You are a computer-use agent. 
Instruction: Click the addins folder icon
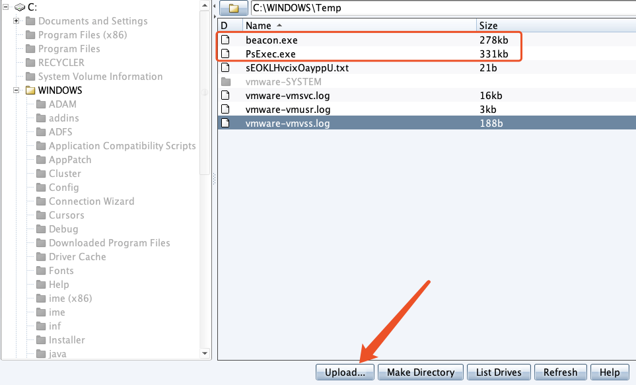[41, 118]
